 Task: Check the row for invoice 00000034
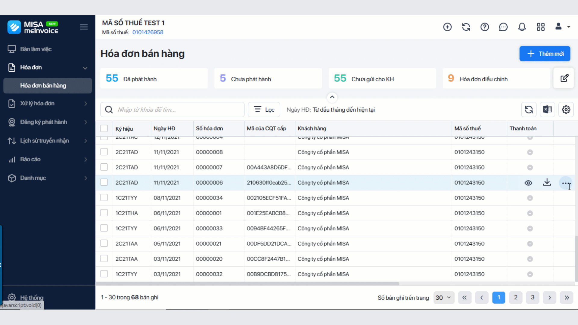(x=104, y=198)
